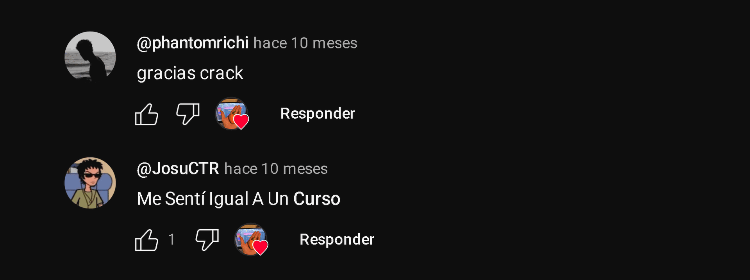Dislike the "gracias crack" comment
The height and width of the screenshot is (280, 750).
pyautogui.click(x=188, y=114)
